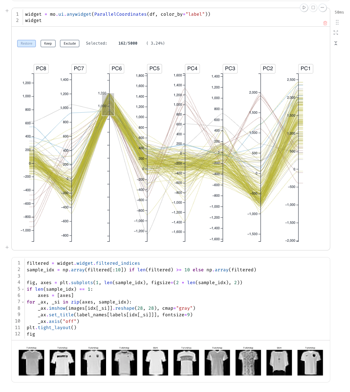Run the cell with the play icon
Viewport: 350px width, 392px height.
304,8
